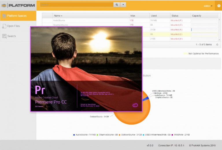Click the Not Optimal for Performance swatch
Image resolution: width=222 pixels, height=150 pixels.
pyautogui.click(x=186, y=54)
